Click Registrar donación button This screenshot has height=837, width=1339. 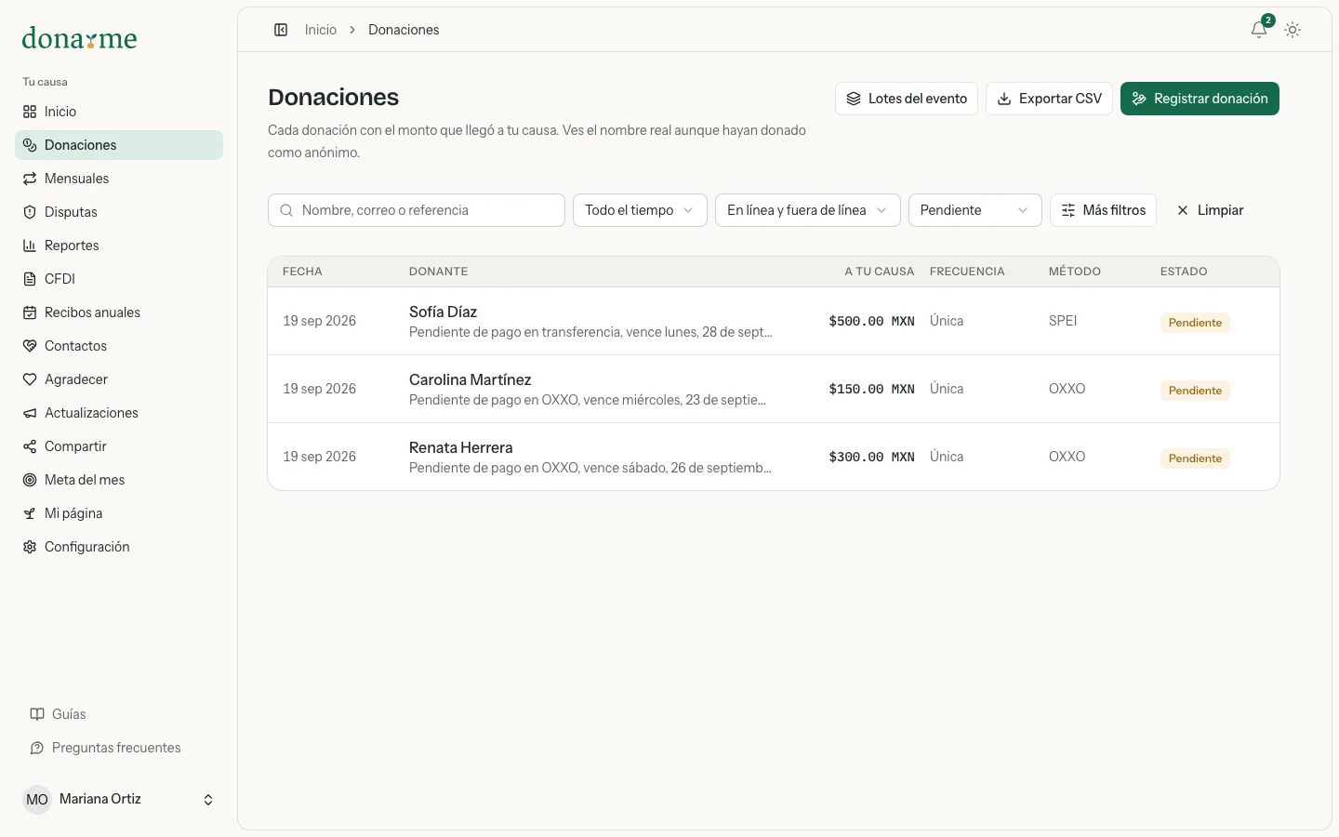point(1200,99)
